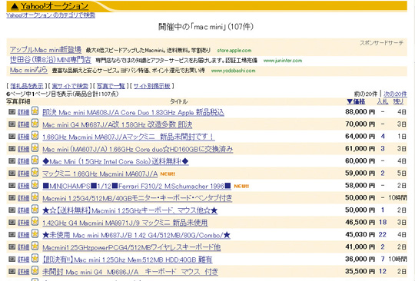Click the photo icon for MINICHAMPS Ferrari row
This screenshot has height=281, width=415.
coord(12,185)
